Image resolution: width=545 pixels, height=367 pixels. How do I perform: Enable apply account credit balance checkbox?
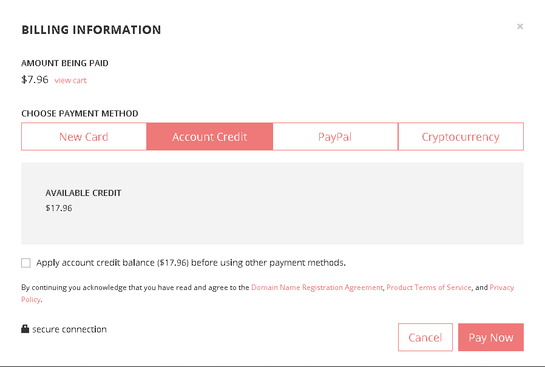coord(25,263)
